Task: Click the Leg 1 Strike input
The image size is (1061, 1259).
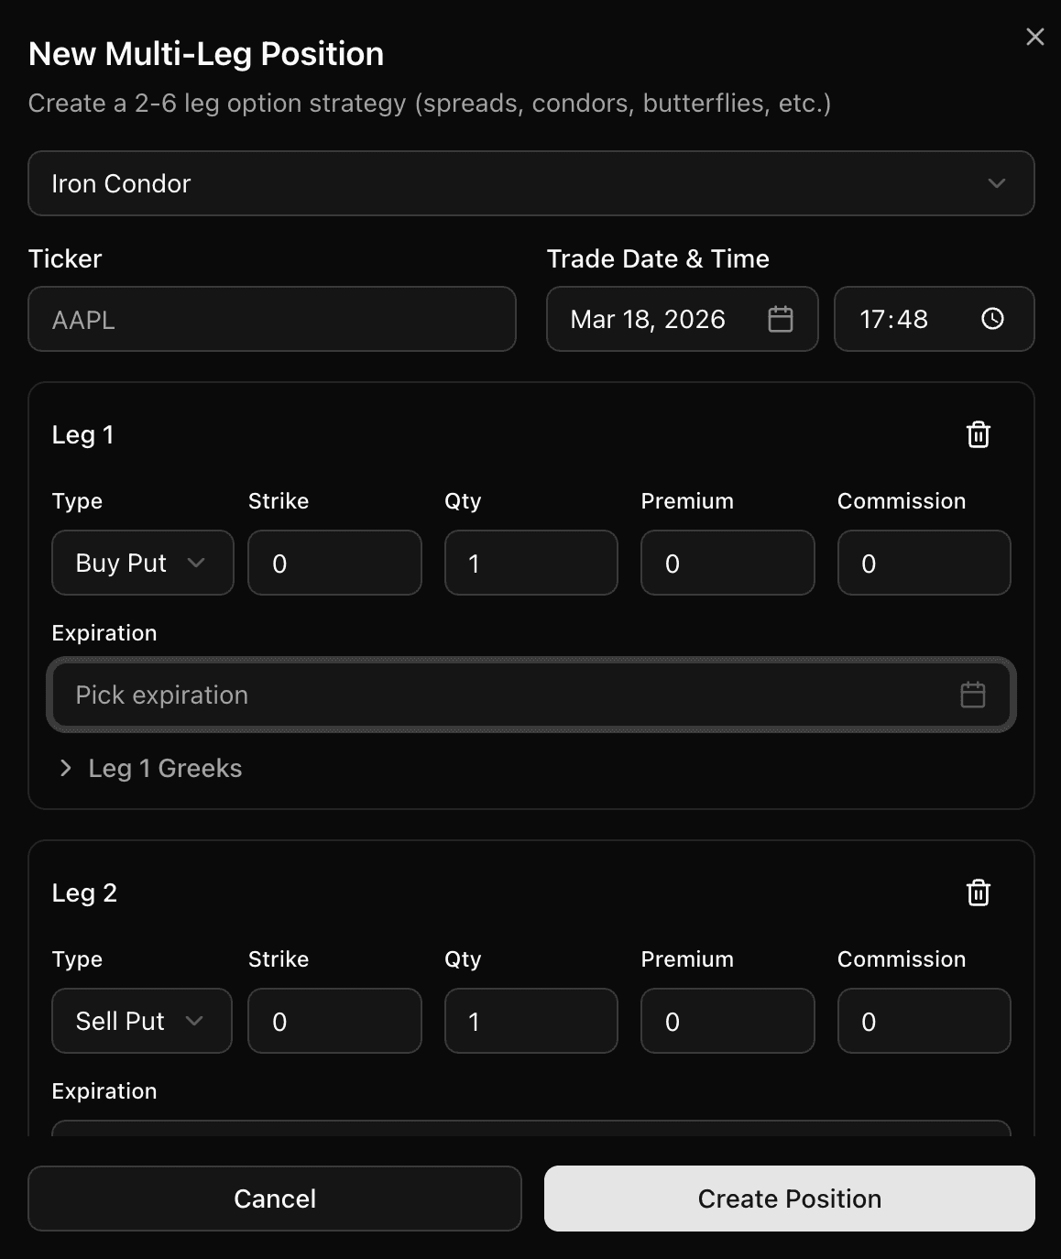Action: tap(334, 563)
